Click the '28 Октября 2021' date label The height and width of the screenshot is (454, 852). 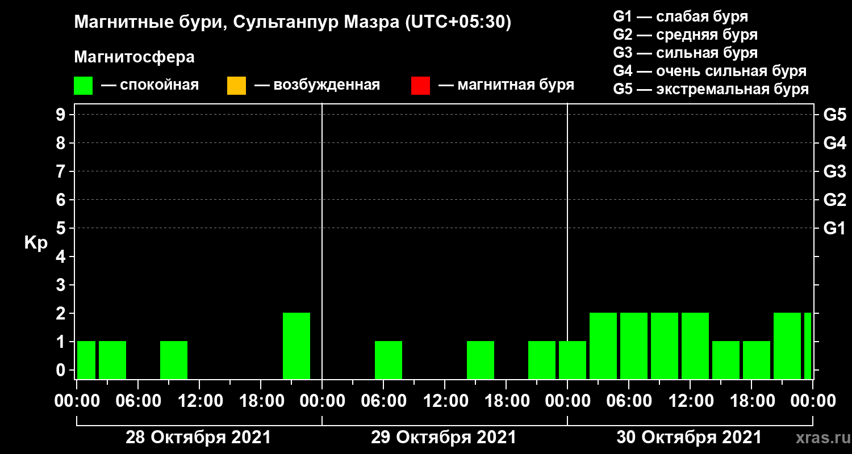click(x=198, y=438)
